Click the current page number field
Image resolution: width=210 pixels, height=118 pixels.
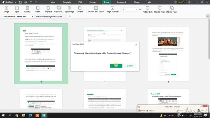click(129, 10)
